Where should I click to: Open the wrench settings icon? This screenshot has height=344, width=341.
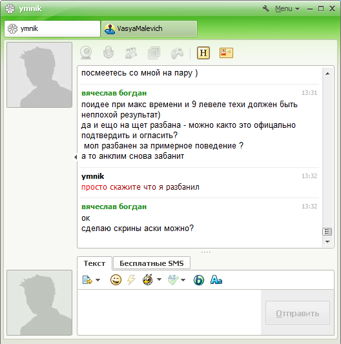pos(266,8)
